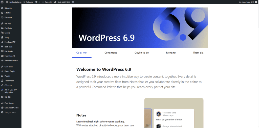Screen dimensions: 259x128
Task: Open Rank Math SEO in sidebar
Action: [x=11, y=61]
